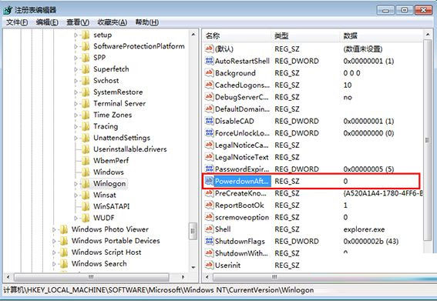437x301 pixels.
Task: Expand the SystemRestore tree node
Action: click(76, 92)
